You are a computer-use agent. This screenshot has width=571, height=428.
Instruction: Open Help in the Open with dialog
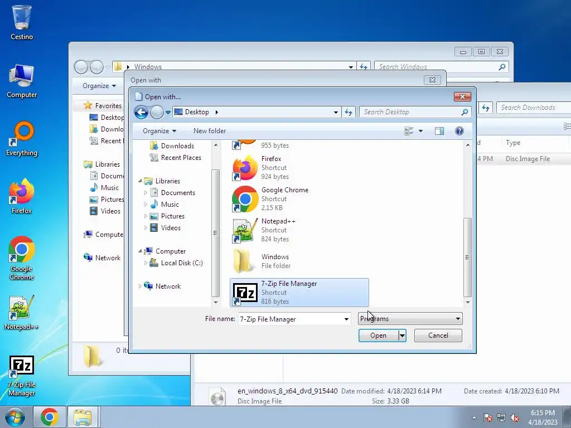(x=459, y=131)
